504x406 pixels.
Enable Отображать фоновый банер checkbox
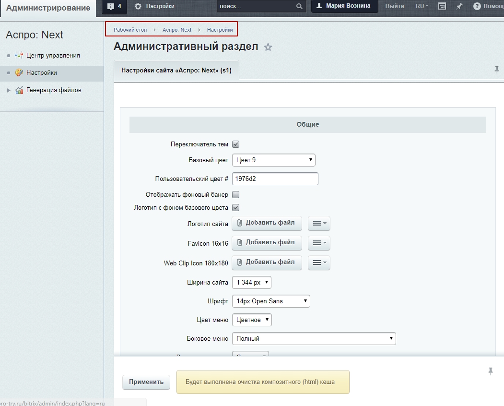click(x=235, y=195)
